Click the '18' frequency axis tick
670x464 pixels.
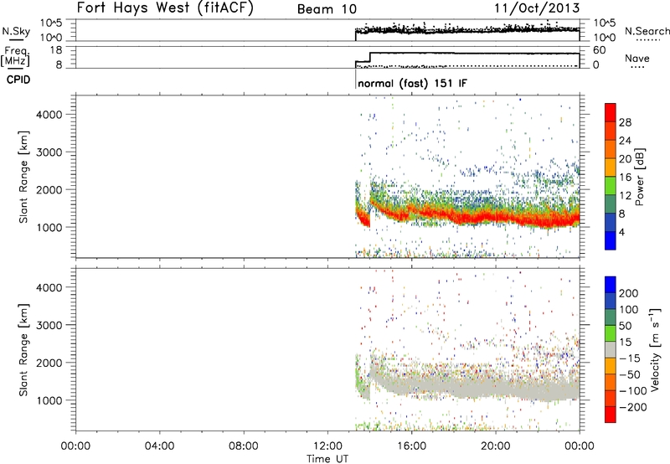56,50
